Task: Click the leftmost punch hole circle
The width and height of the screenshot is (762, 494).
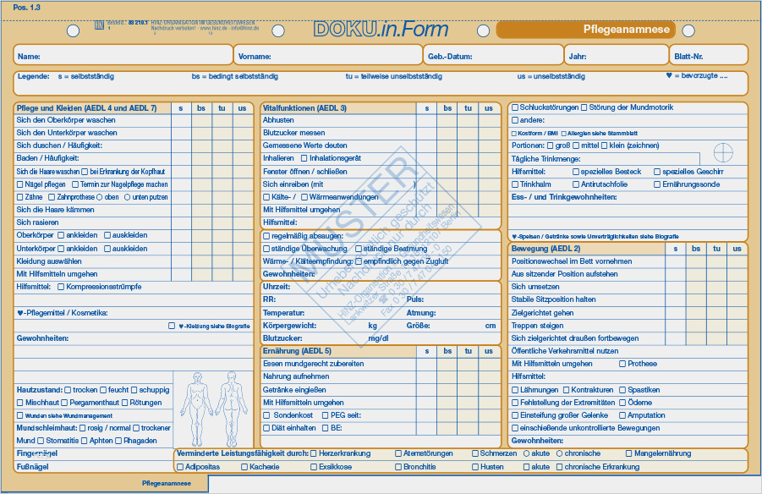Action: click(x=74, y=31)
